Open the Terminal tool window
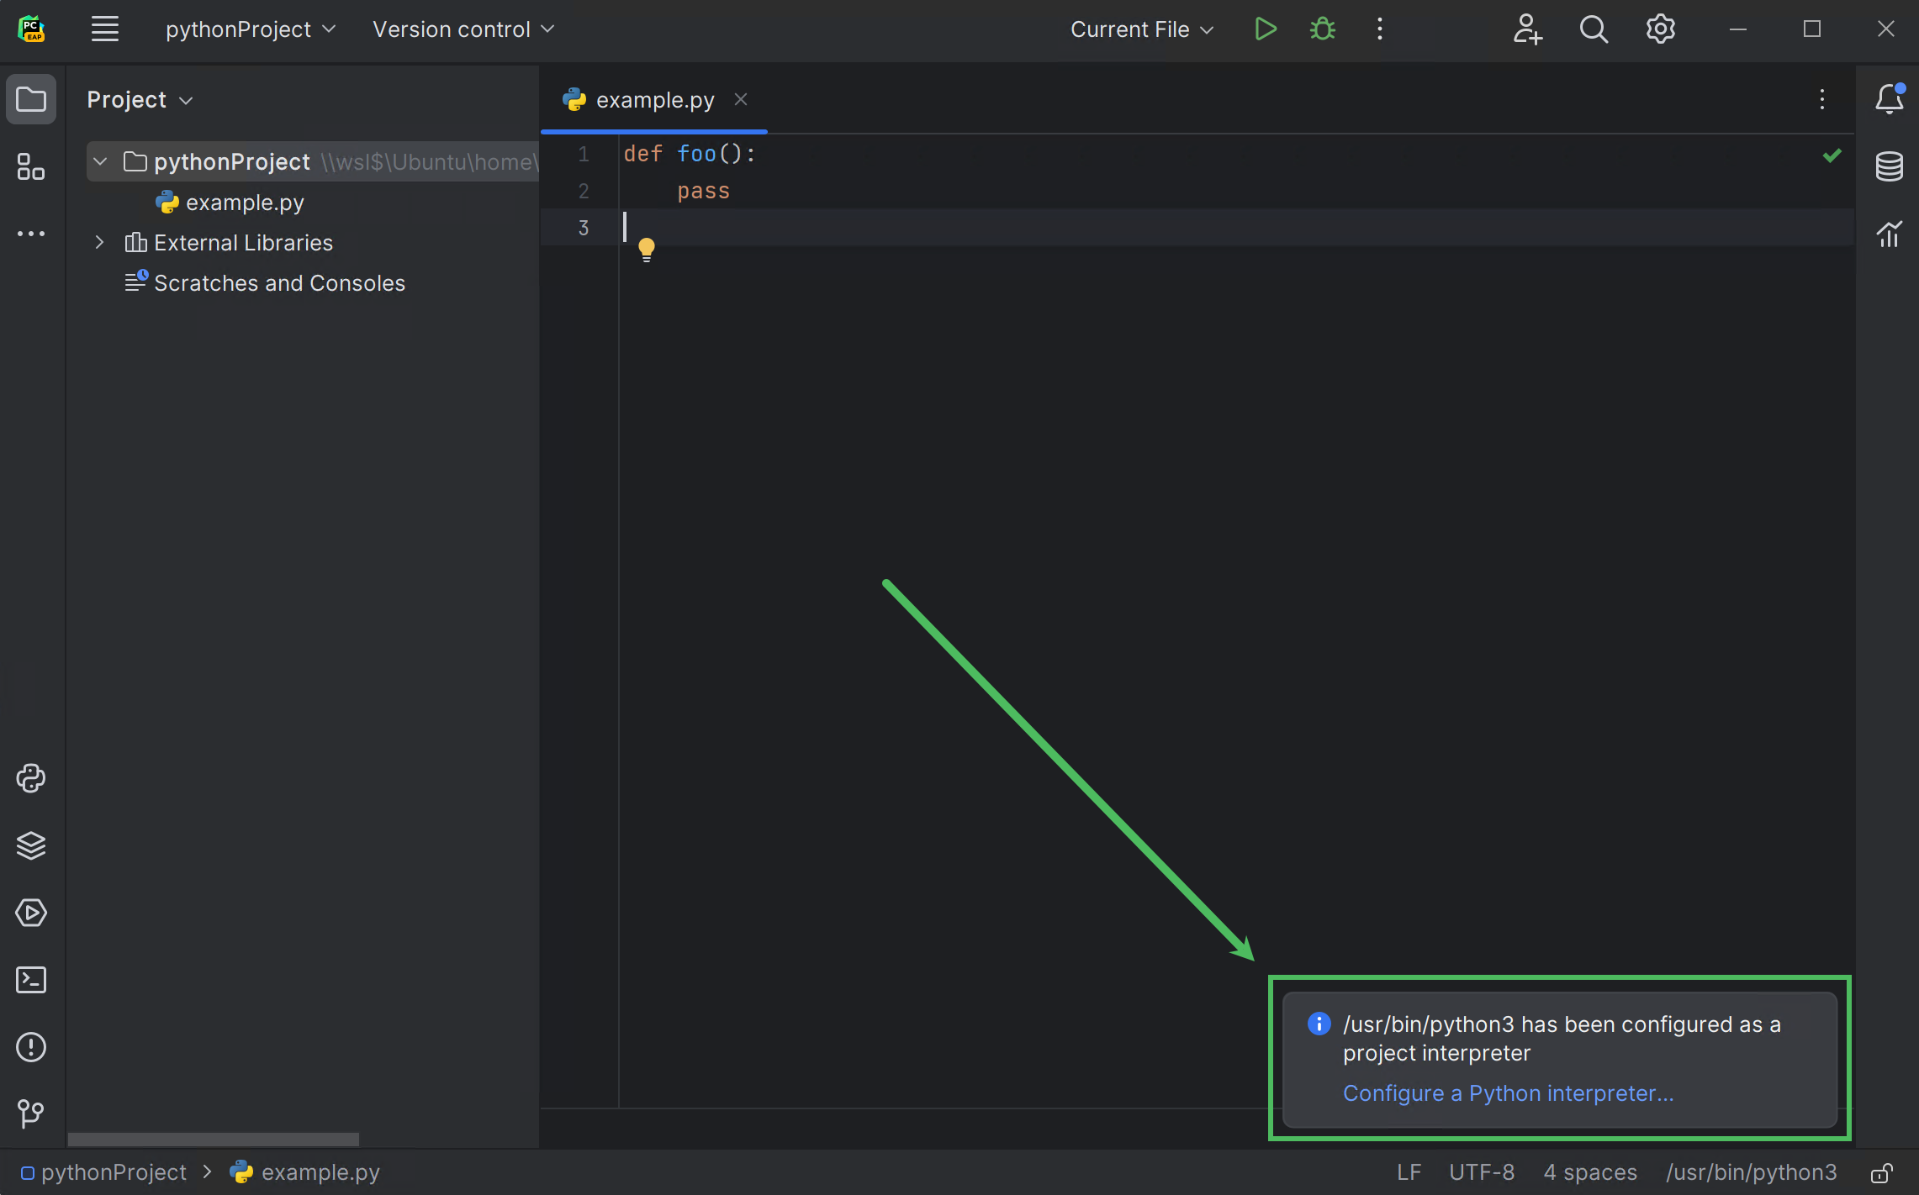Screen dimensions: 1919x1195 (x=31, y=980)
